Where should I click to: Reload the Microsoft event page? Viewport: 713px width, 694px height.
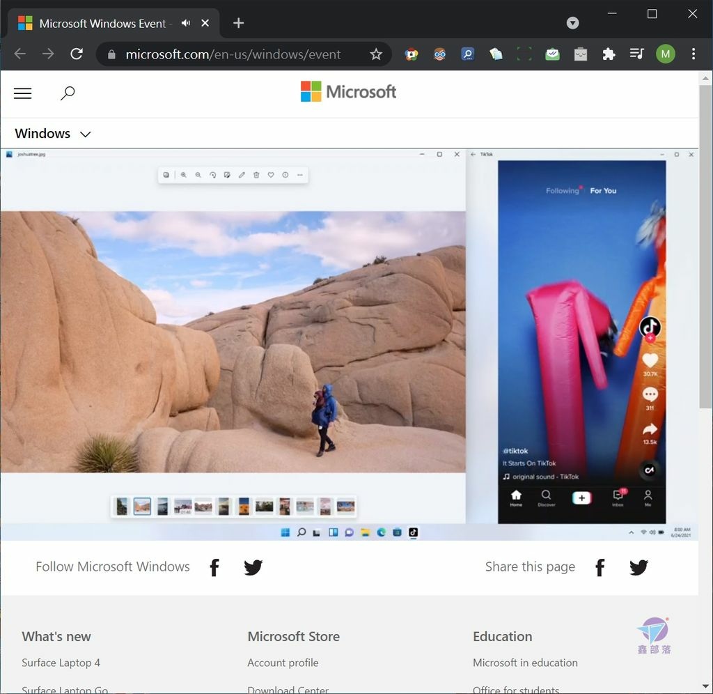77,54
